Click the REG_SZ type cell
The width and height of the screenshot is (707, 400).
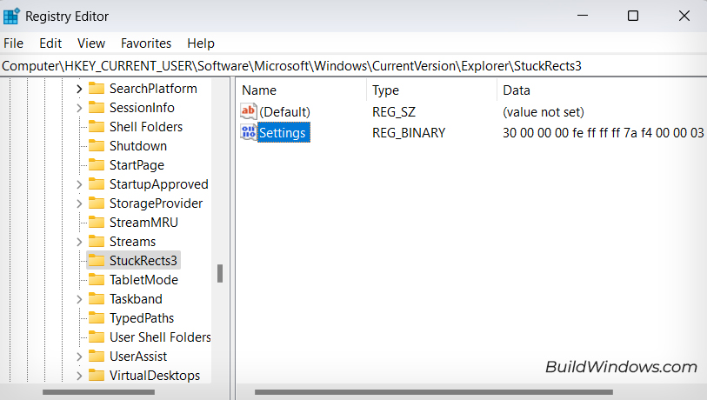[x=394, y=112]
